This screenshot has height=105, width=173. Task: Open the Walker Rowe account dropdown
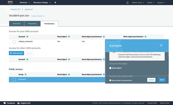click(x=138, y=2)
